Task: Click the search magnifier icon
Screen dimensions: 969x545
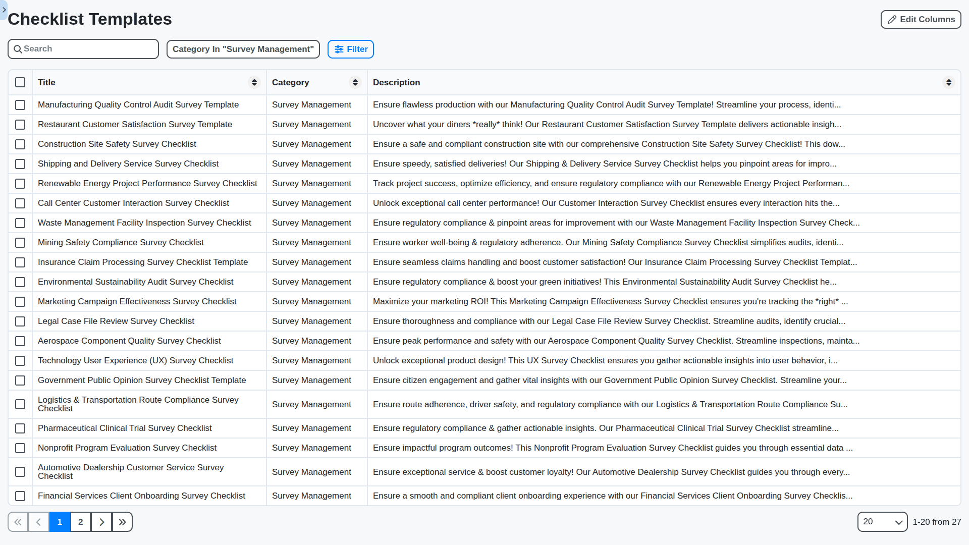Action: (x=19, y=49)
